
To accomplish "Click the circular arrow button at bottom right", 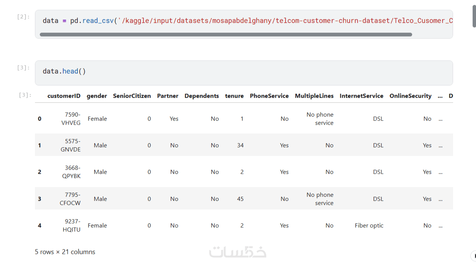I will point(473,256).
